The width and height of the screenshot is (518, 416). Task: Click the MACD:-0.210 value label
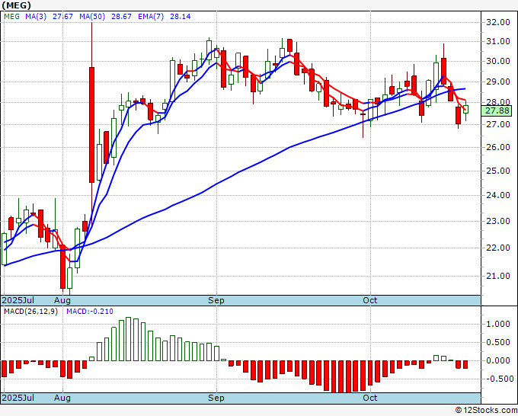[x=90, y=312]
